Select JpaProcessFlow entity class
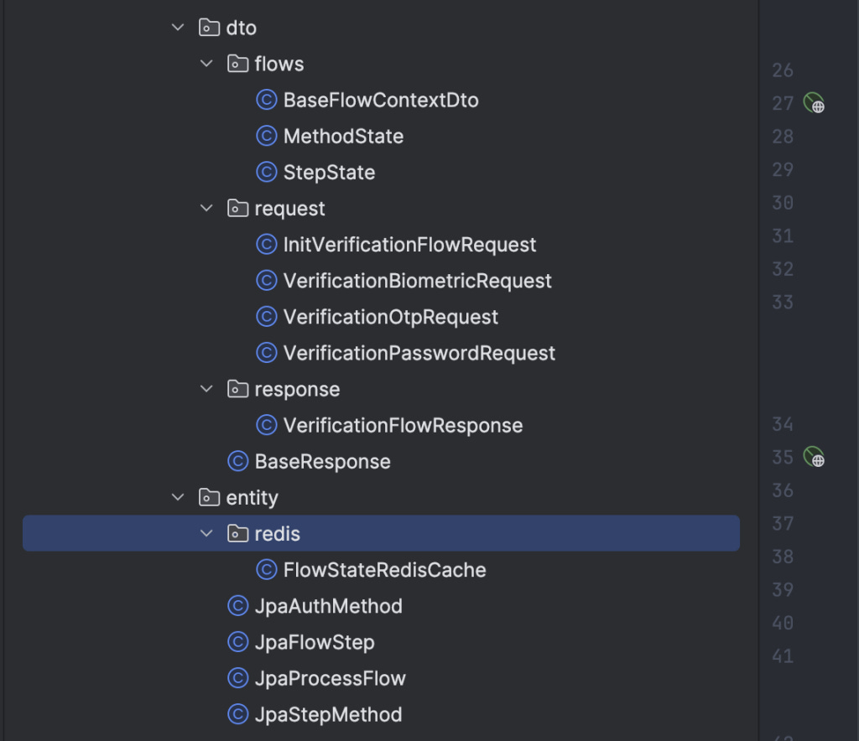The width and height of the screenshot is (859, 741). [x=330, y=678]
